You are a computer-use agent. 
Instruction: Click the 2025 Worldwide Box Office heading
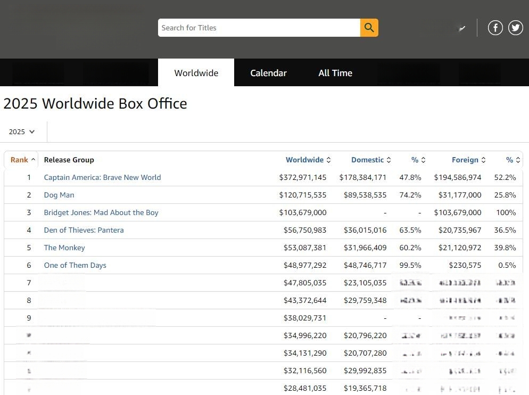95,104
